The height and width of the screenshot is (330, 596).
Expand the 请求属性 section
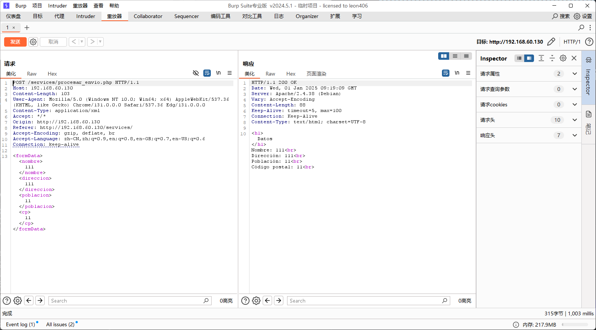(x=574, y=74)
